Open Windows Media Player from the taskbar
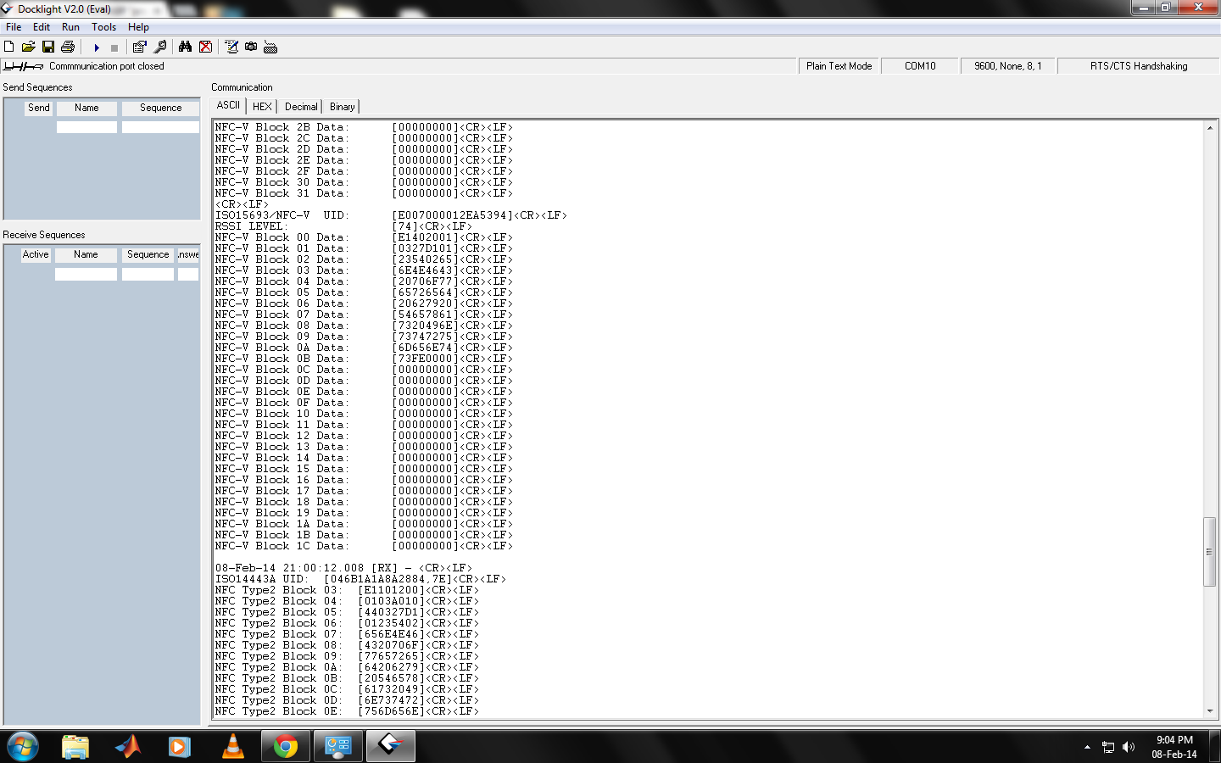1221x763 pixels. [180, 747]
